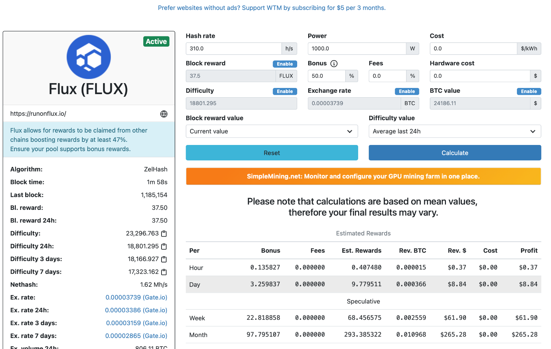
Task: Select the Algorithm value ZelHash
Action: 156,169
